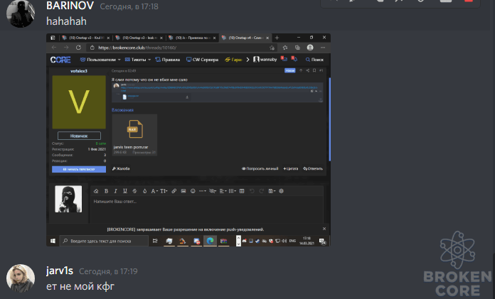Click the vofalex3 username on the post
The width and height of the screenshot is (495, 299).
click(79, 71)
